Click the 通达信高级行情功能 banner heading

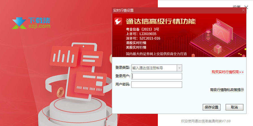pos(161,21)
